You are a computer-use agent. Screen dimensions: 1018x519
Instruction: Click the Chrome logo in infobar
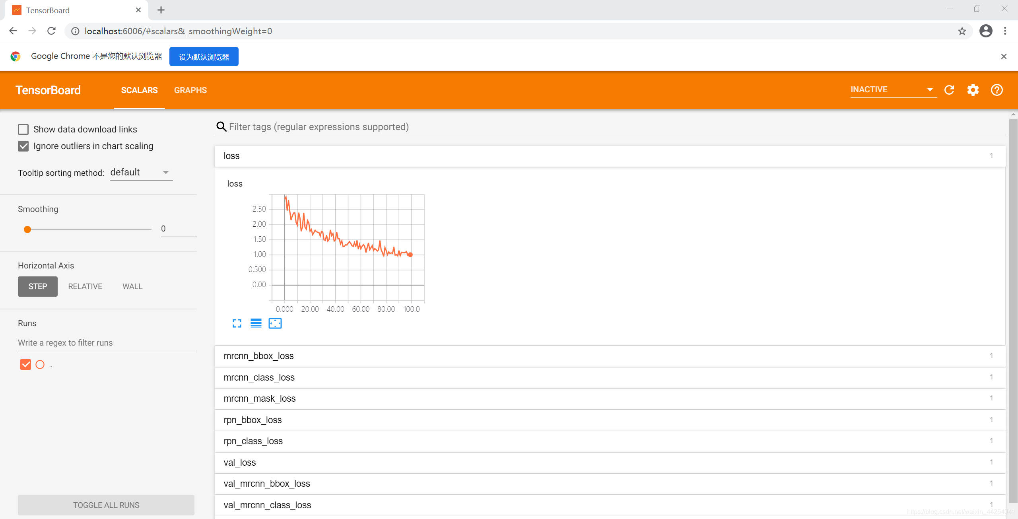click(x=16, y=56)
